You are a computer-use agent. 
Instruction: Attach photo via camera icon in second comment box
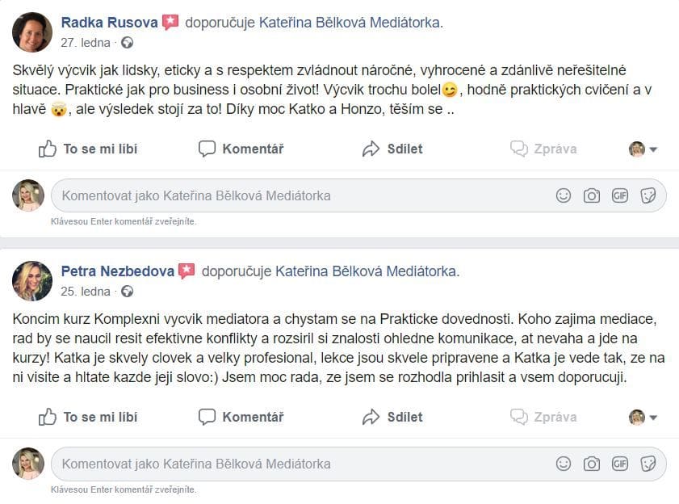[x=592, y=464]
